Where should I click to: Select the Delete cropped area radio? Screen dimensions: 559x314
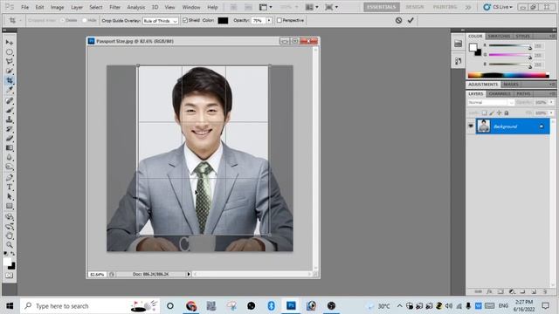point(62,21)
